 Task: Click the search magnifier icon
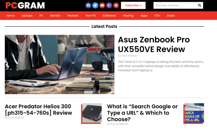200,5
